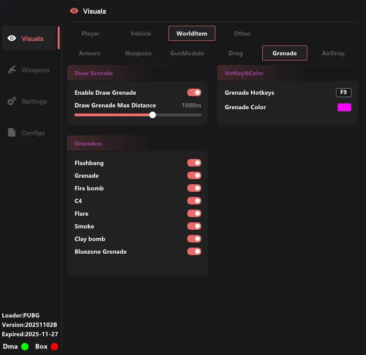Viewport: 366px width, 355px height.
Task: Click the gears icon beside Settings
Action: tap(12, 101)
